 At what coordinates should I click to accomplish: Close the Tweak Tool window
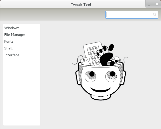[157, 4]
